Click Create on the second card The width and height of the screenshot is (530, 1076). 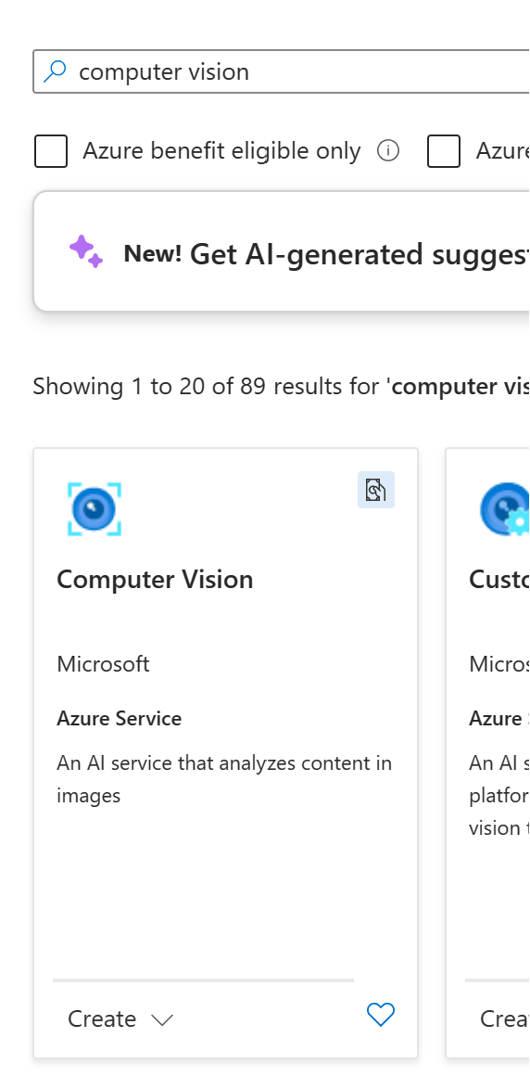point(505,1018)
